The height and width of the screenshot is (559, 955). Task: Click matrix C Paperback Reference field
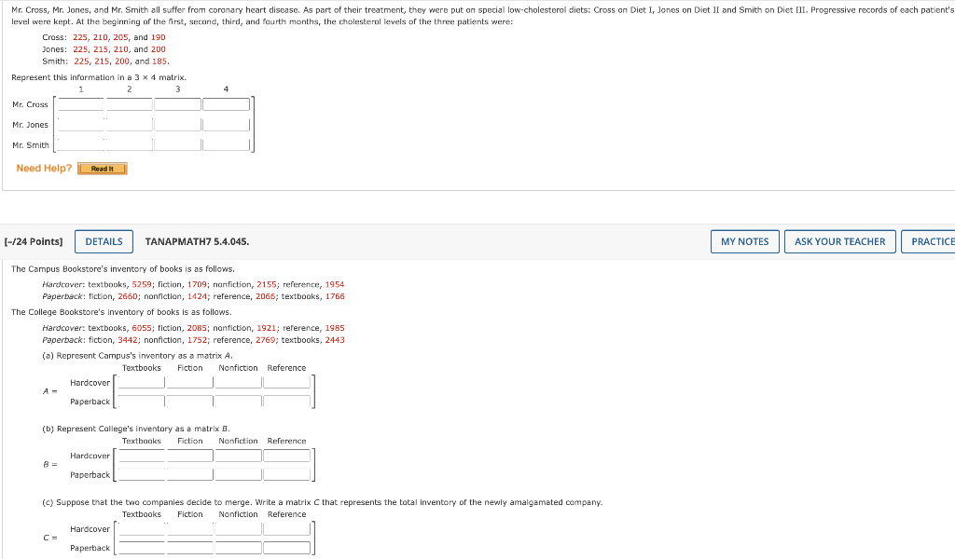tap(287, 548)
